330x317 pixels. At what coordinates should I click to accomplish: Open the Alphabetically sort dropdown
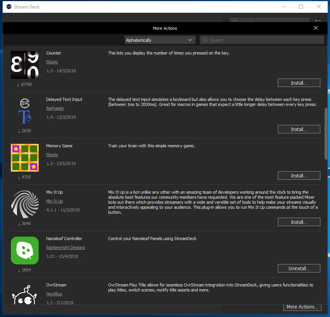[160, 40]
